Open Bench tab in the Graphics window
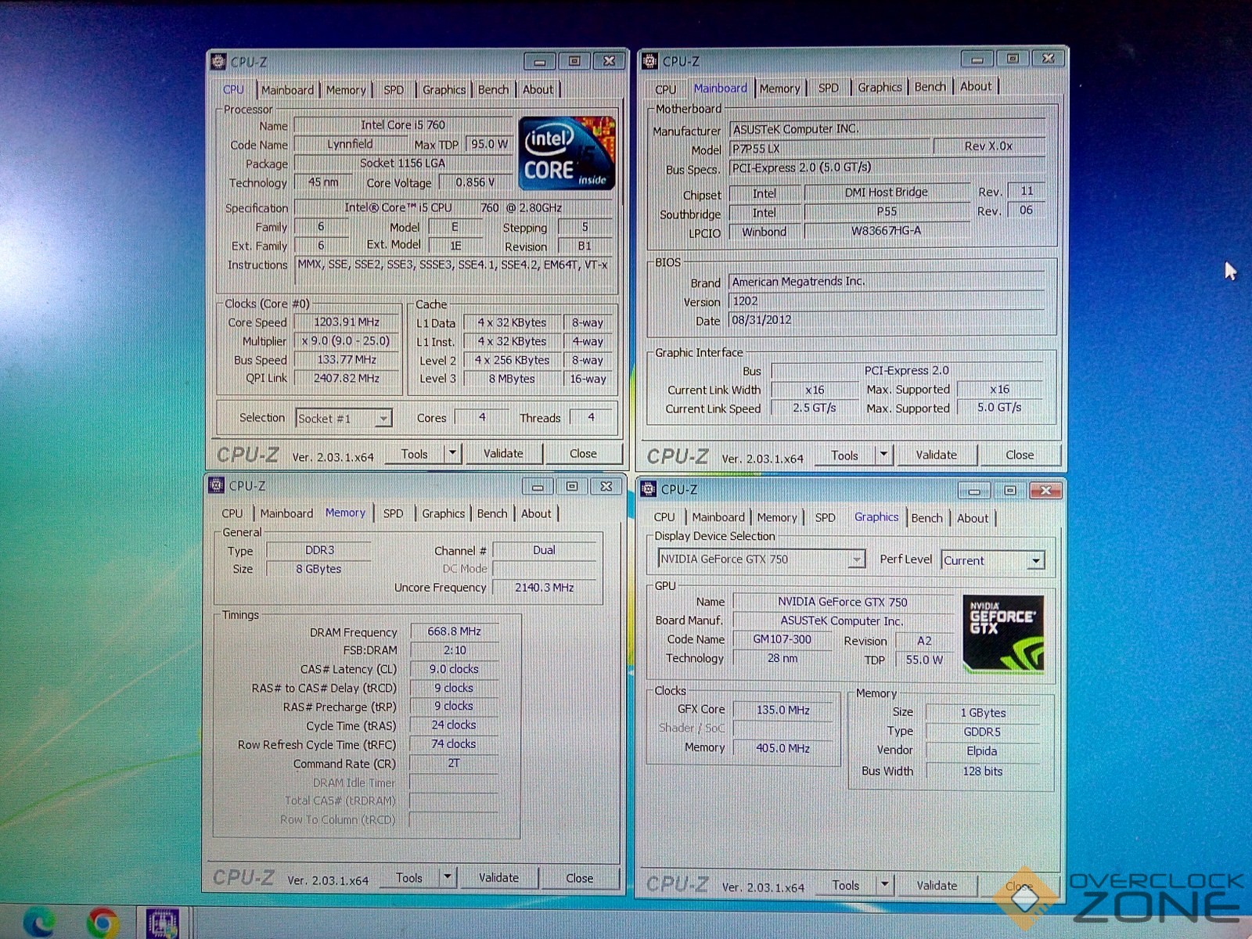Viewport: 1252px width, 939px height. (x=926, y=518)
